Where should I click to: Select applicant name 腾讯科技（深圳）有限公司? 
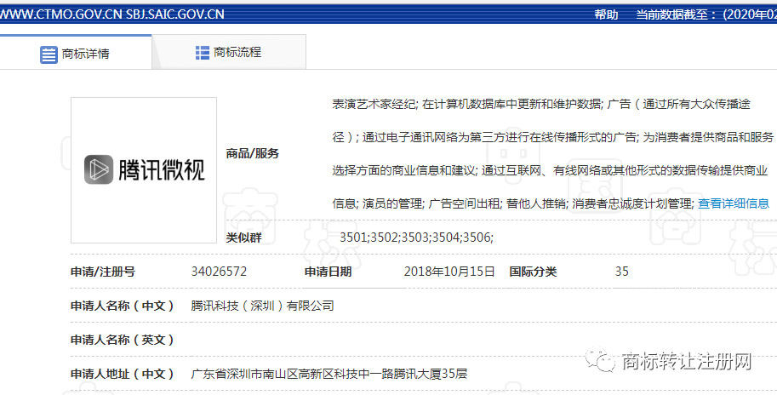pos(262,306)
